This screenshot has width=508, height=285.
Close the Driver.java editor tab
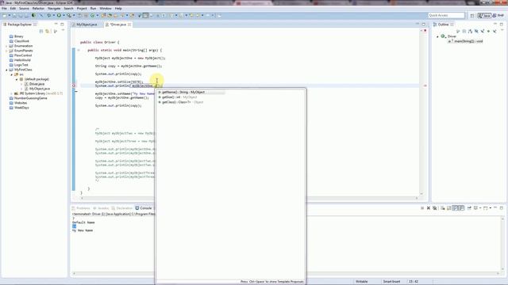(129, 25)
